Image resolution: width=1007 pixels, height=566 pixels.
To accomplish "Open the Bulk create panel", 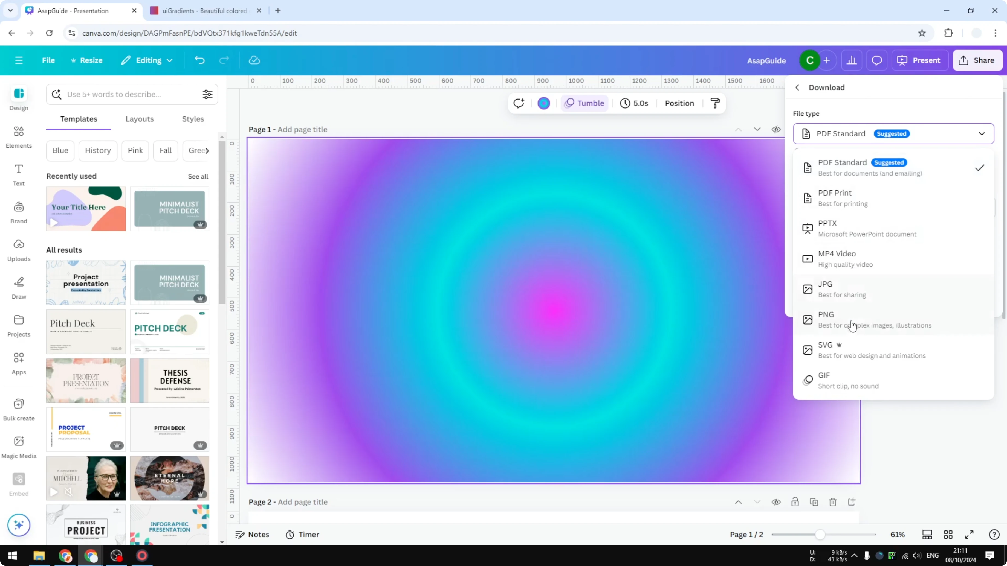I will tap(18, 409).
